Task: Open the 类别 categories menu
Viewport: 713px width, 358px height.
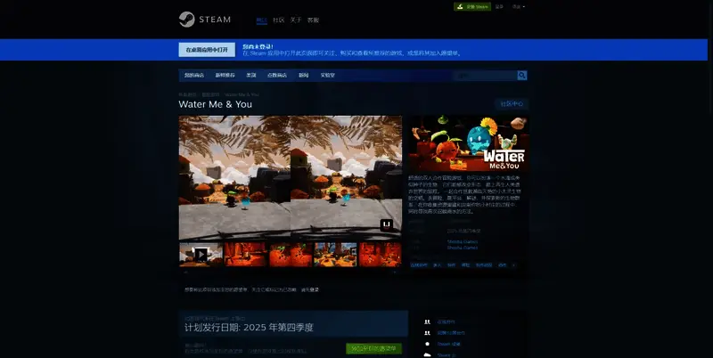Action: pos(251,76)
